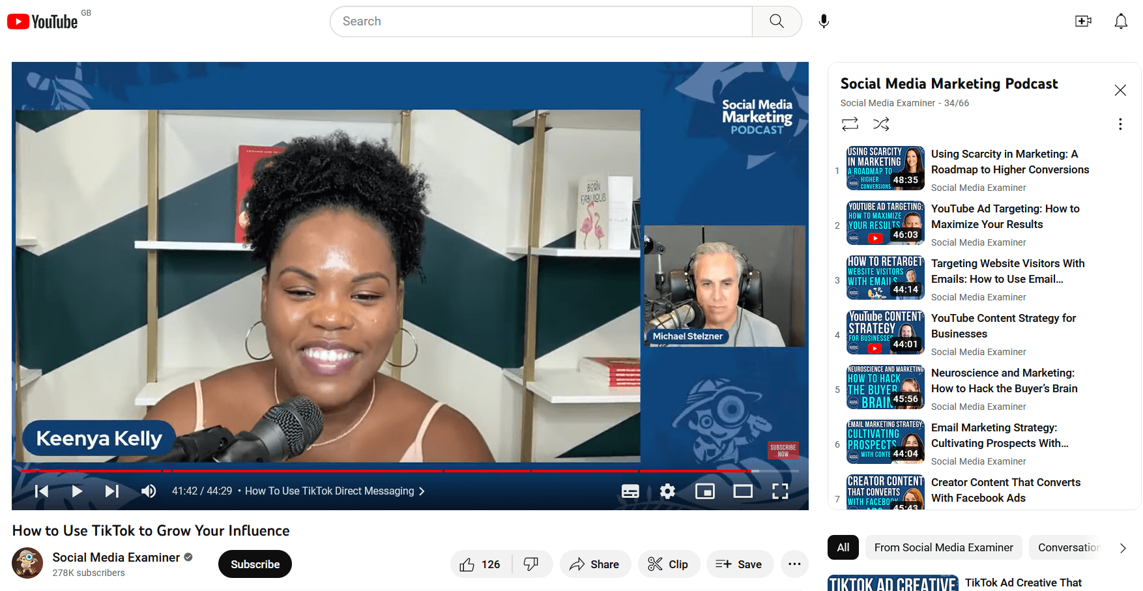Click the Email Marketing Strategy thumbnail

click(886, 442)
